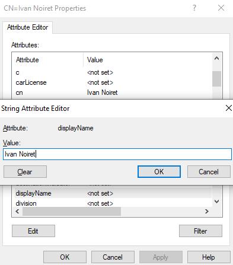Click the vertical scrollbar thumb
This screenshot has width=233, height=265.
217,79
